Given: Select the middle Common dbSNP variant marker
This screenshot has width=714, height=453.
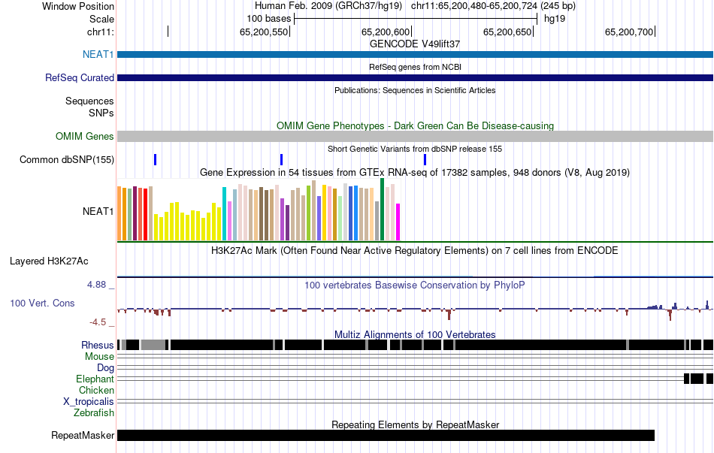Looking at the screenshot, I should pyautogui.click(x=281, y=160).
